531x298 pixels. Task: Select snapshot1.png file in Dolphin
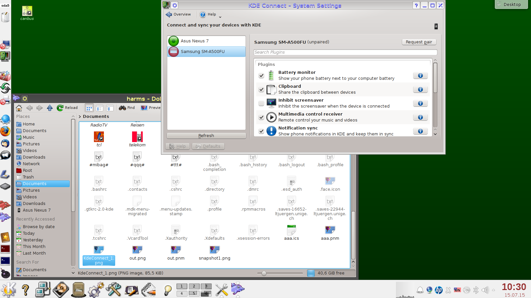pyautogui.click(x=214, y=253)
